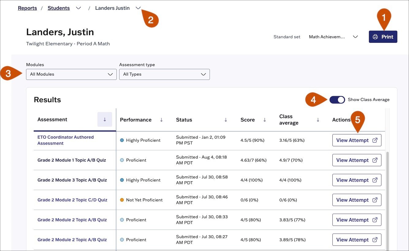Sort results by Score arrow
This screenshot has height=251, width=409.
(265, 120)
